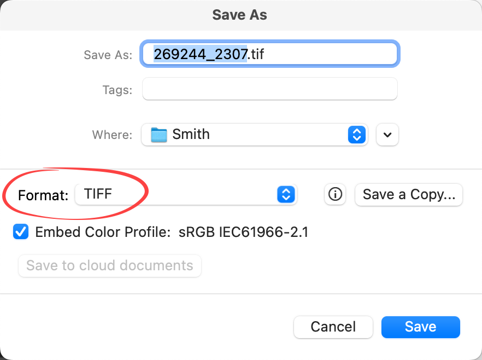Image resolution: width=482 pixels, height=360 pixels.
Task: Toggle the Embed Color Profile checkbox
Action: pyautogui.click(x=21, y=232)
